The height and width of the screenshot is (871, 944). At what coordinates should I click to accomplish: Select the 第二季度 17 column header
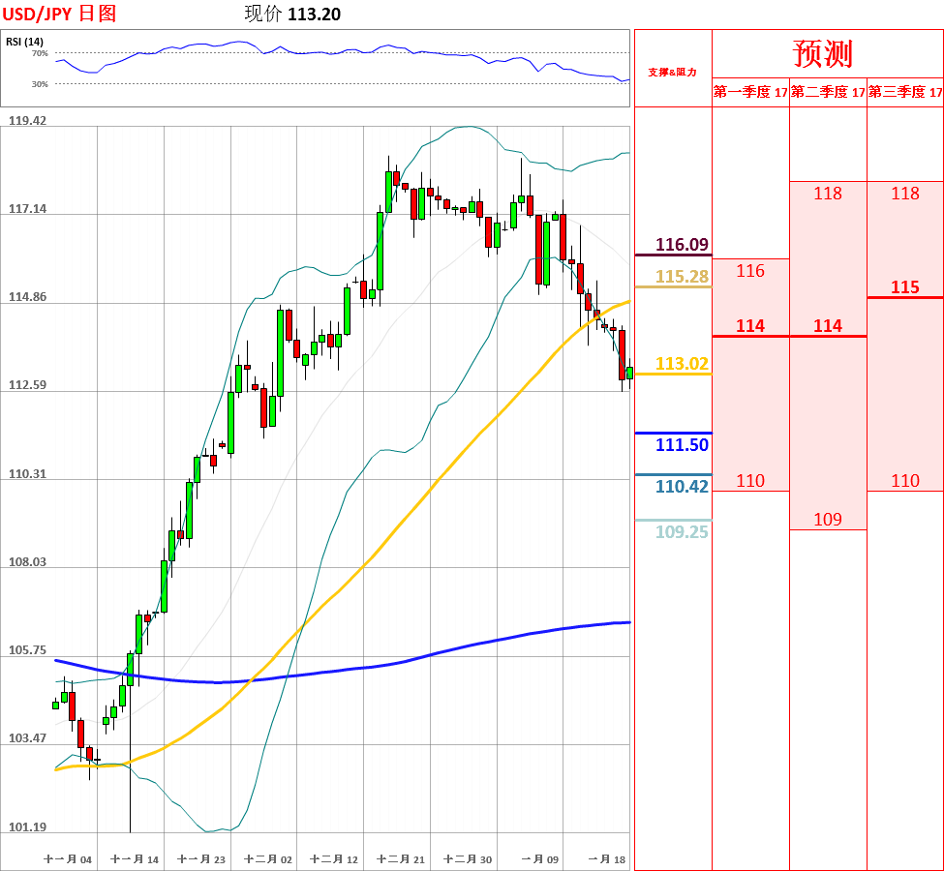tap(828, 92)
